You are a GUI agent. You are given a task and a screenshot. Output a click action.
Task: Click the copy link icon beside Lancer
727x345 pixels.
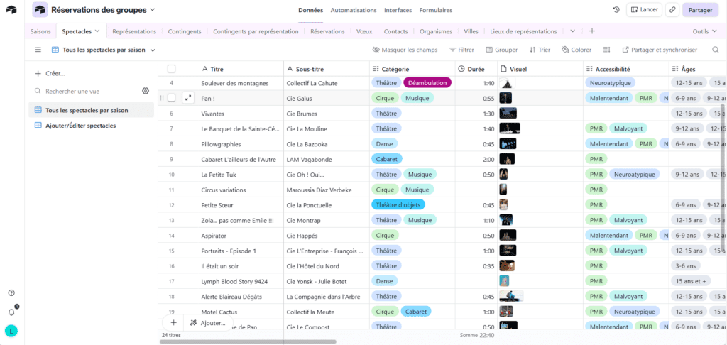(672, 10)
